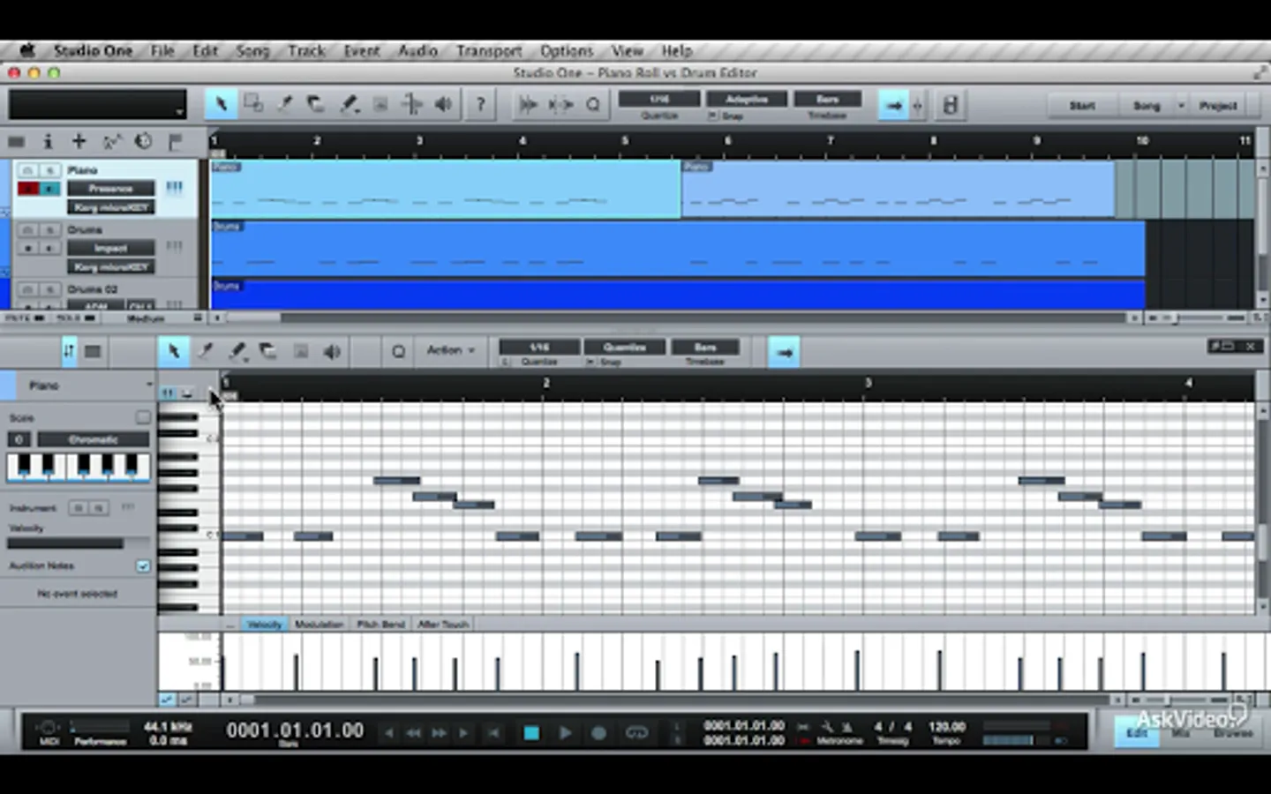Toggle record arm on the Piano track

28,188
